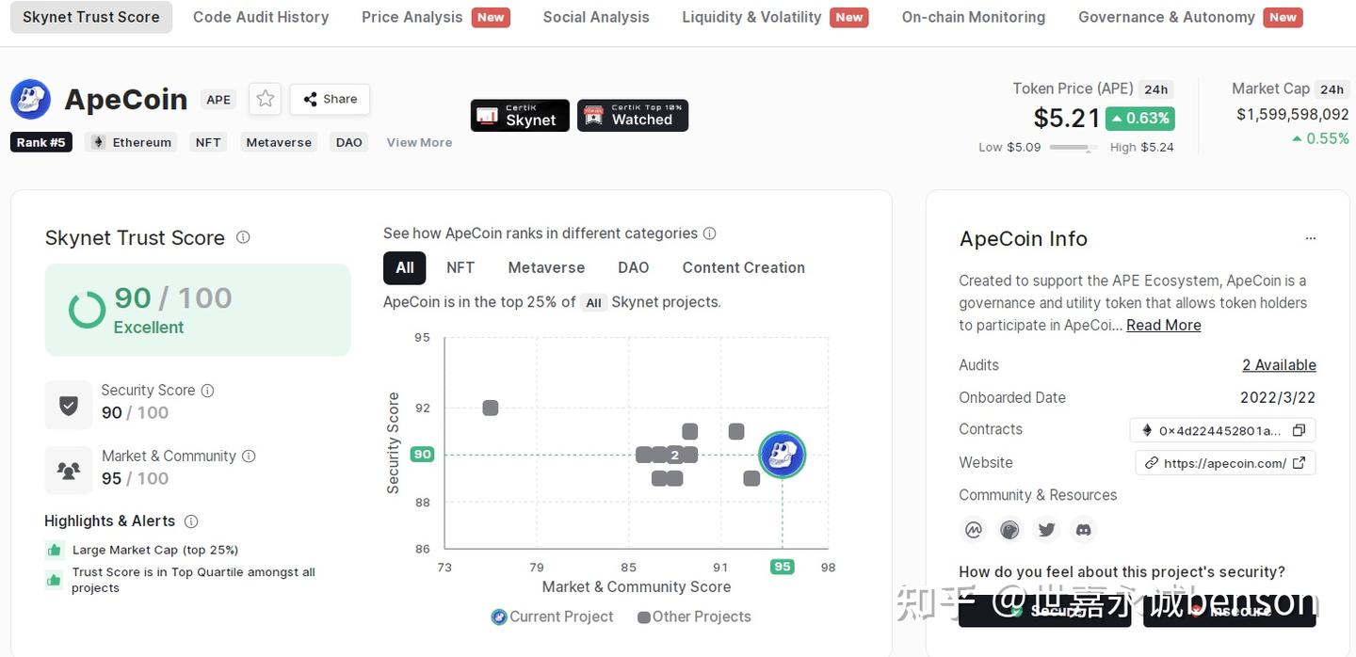
Task: Expand tags with View More
Action: click(x=419, y=142)
